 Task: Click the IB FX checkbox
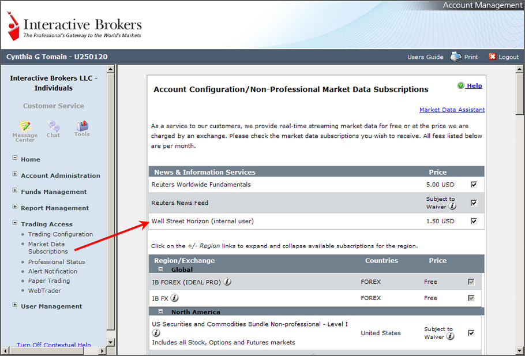tap(471, 298)
